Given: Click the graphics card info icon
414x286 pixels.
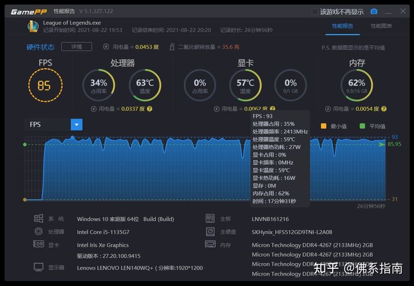Looking at the screenshot, I should pyautogui.click(x=39, y=244).
